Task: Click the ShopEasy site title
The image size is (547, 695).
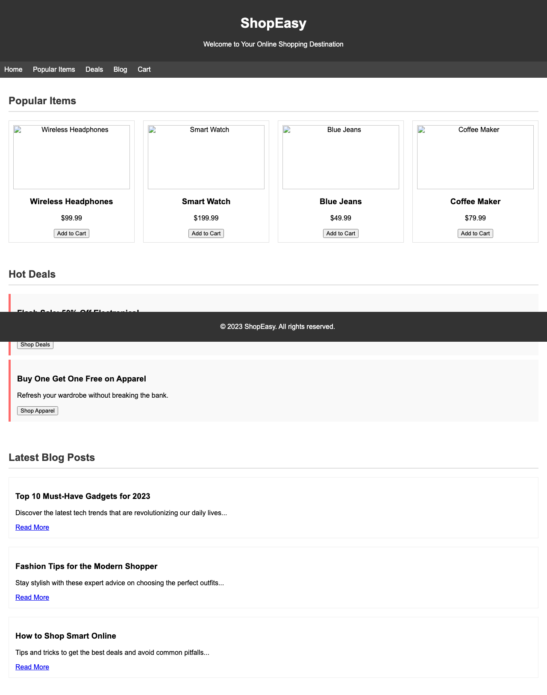Action: tap(273, 23)
